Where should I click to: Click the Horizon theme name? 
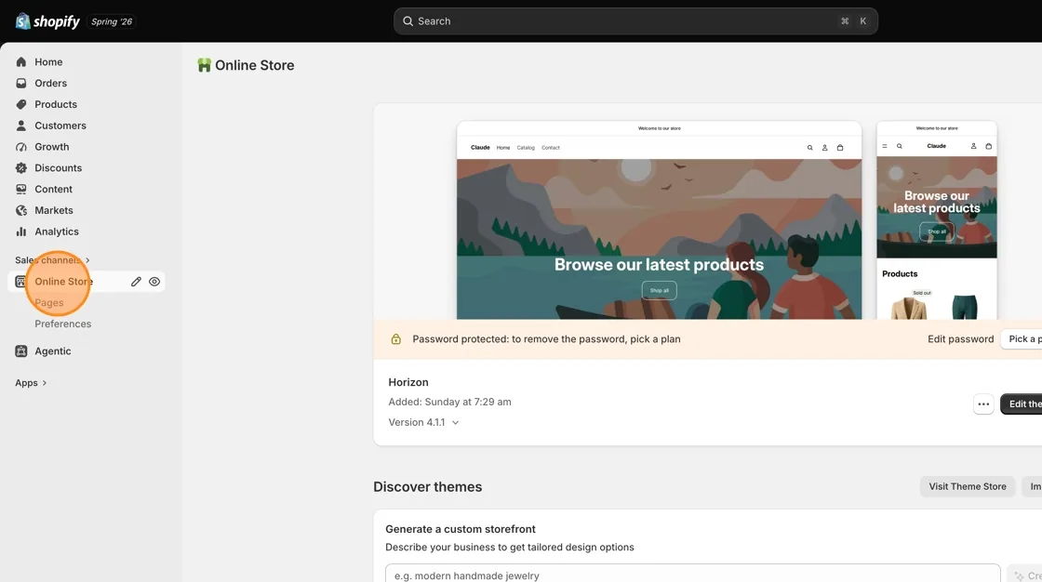pos(408,383)
